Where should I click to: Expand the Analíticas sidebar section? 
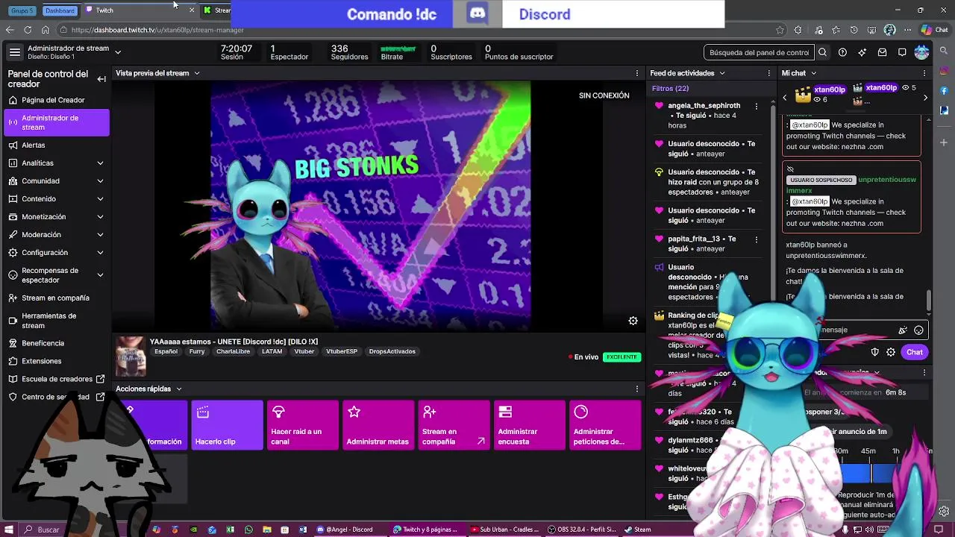pos(100,163)
